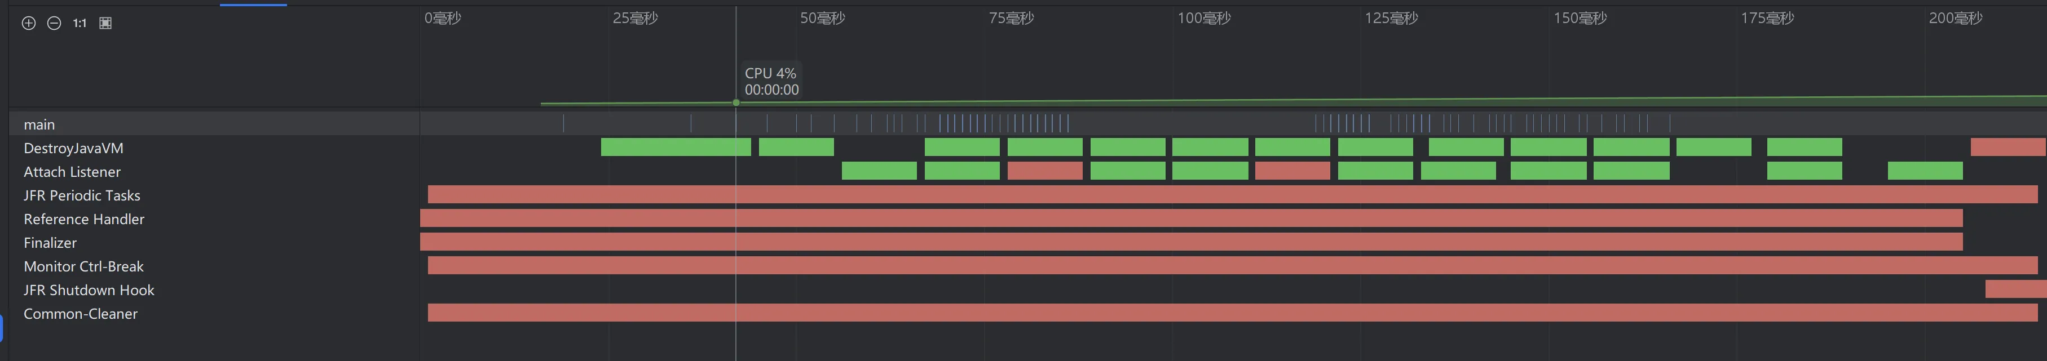Click the first green DestroyJavaVM activity block
The height and width of the screenshot is (361, 2047).
click(x=676, y=147)
